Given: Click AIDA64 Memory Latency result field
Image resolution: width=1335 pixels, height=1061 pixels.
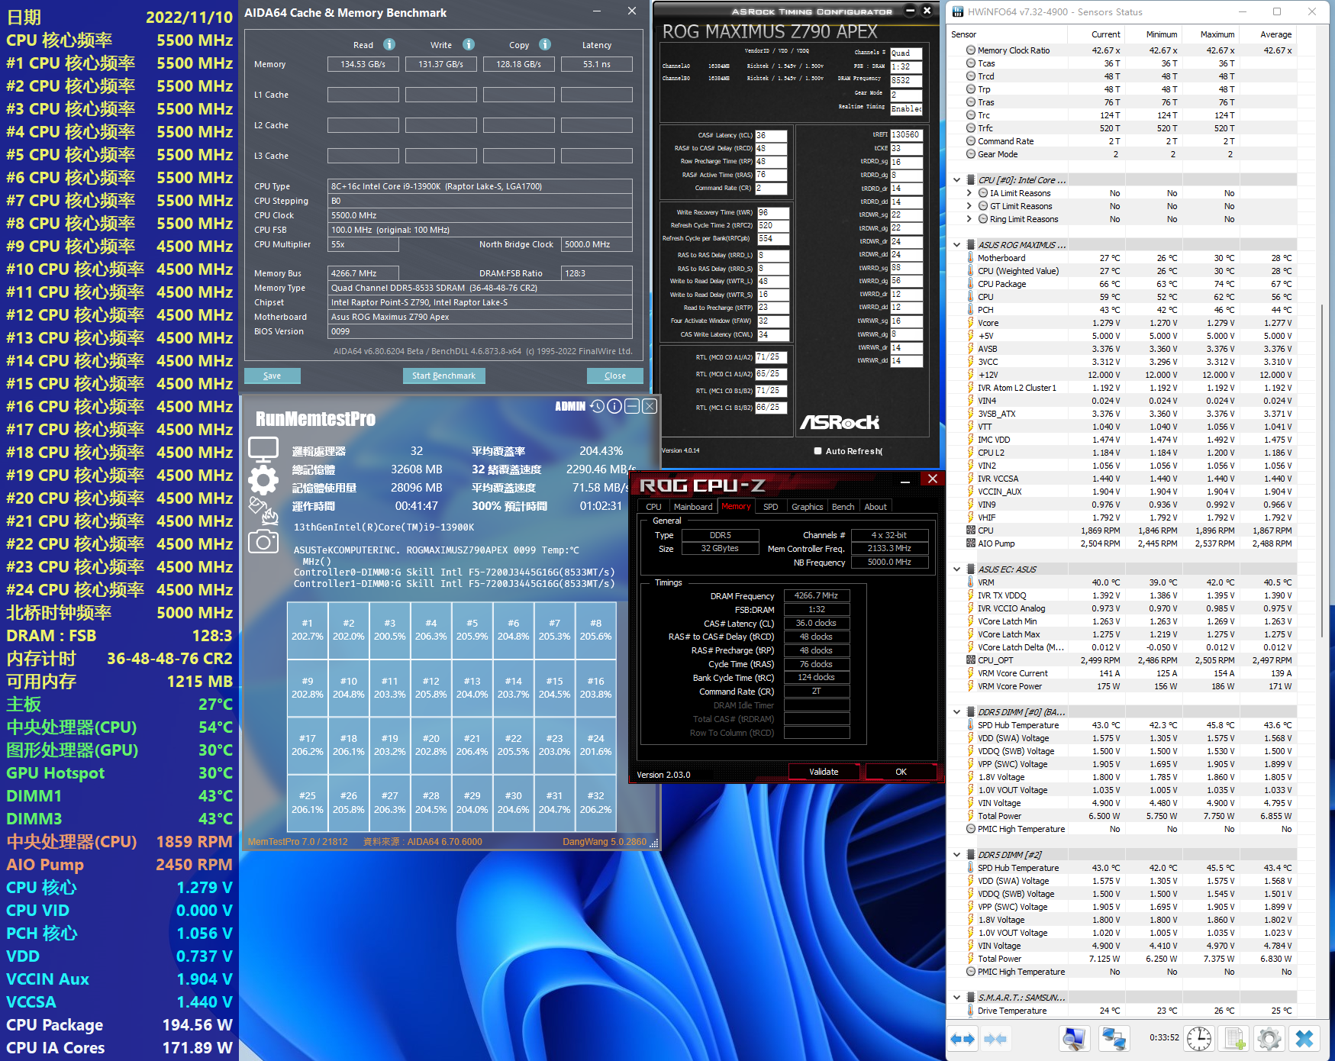Looking at the screenshot, I should 597,64.
